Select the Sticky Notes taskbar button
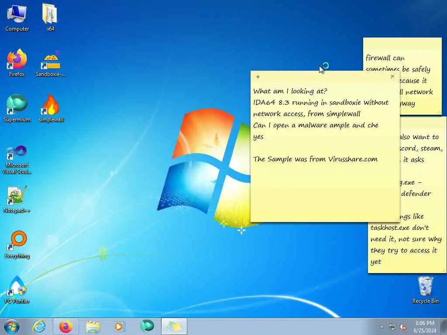The image size is (447, 335). [174, 326]
